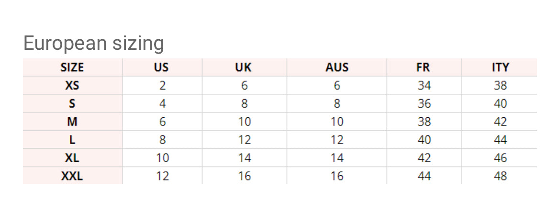Select the AUS column header
The image size is (560, 213).
(x=337, y=67)
